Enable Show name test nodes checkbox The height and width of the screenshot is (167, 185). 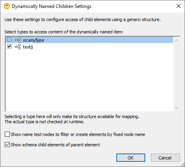[7, 134]
